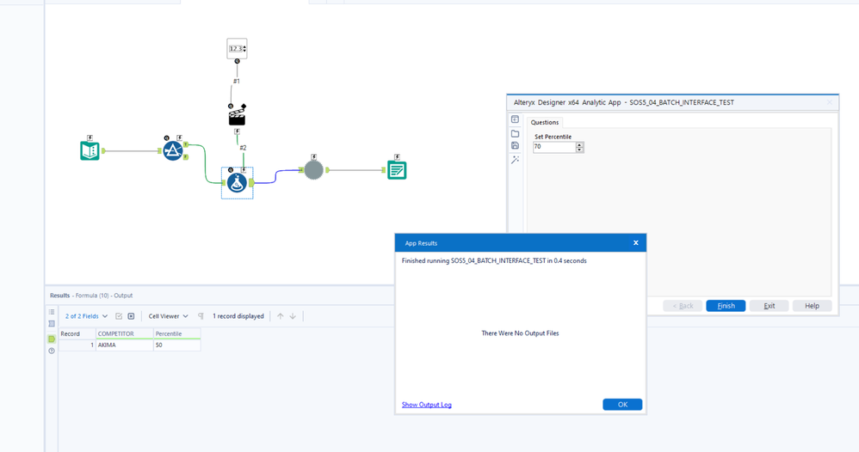
Task: Expand the 2 of 2 Fields dropdown
Action: (x=87, y=316)
